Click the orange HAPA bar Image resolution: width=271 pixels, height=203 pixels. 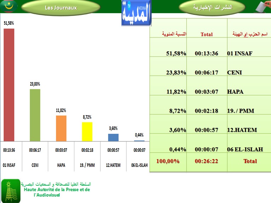pos(61,128)
